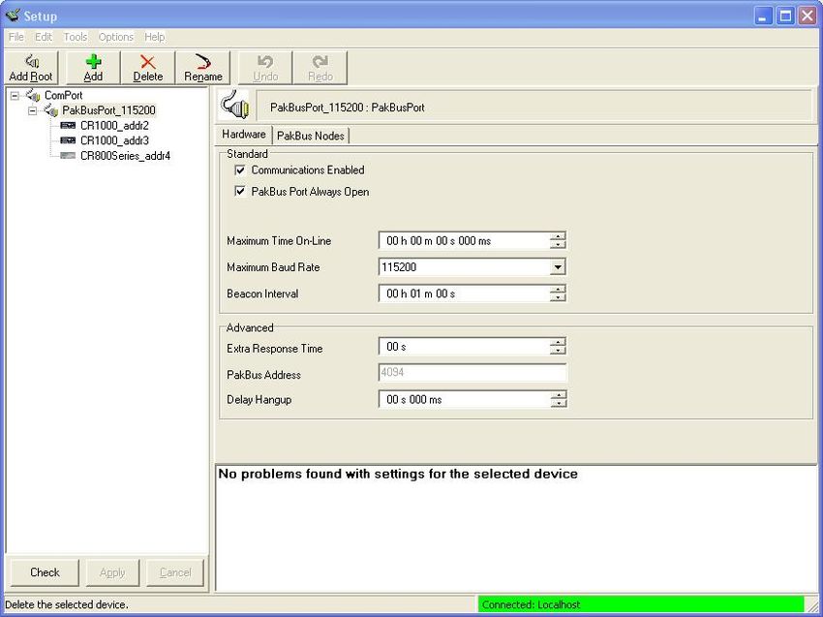Click 'PakBusPort_115200 : PakBusPort' header text
The image size is (823, 617).
click(348, 108)
